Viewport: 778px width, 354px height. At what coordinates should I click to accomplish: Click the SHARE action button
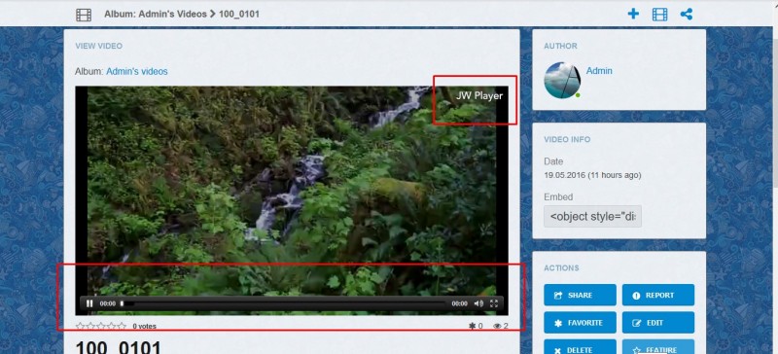(580, 295)
